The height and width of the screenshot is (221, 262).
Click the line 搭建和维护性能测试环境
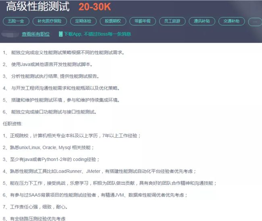tap(61, 100)
